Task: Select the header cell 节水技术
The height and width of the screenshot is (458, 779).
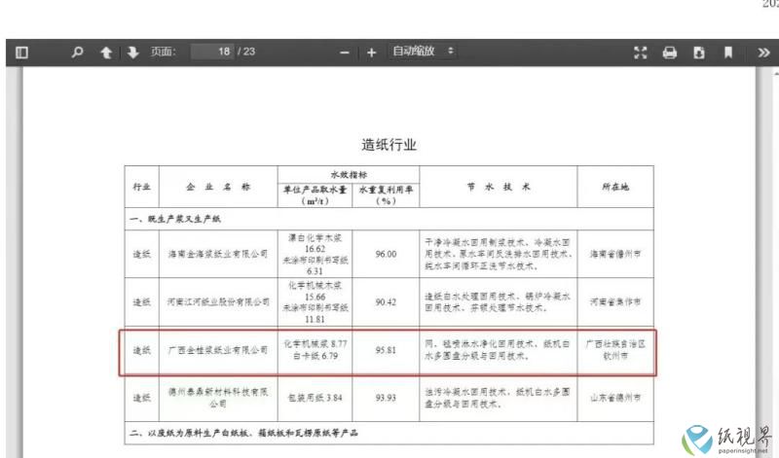Action: (x=499, y=187)
